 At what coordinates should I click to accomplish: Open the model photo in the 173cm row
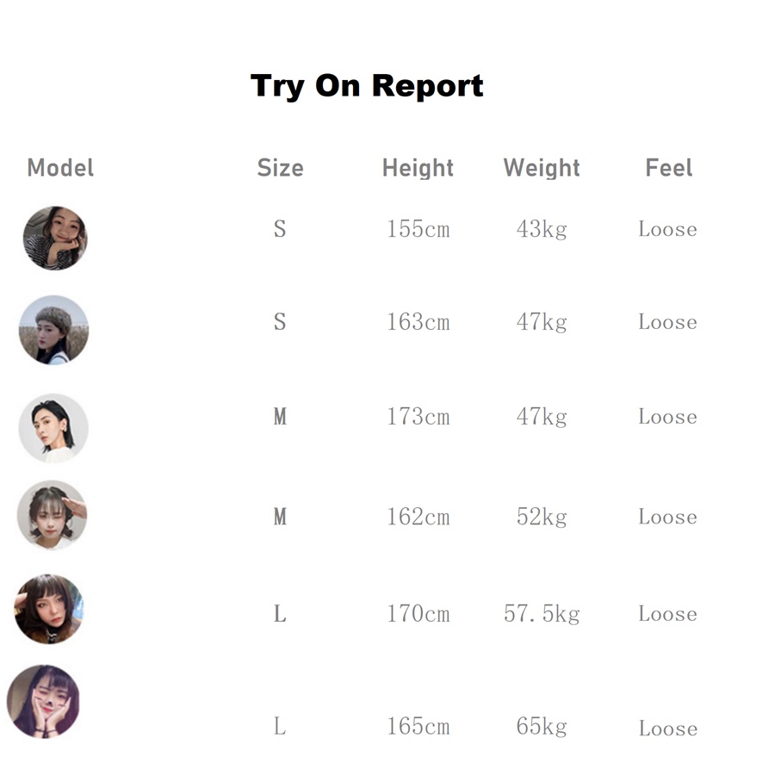tap(53, 428)
